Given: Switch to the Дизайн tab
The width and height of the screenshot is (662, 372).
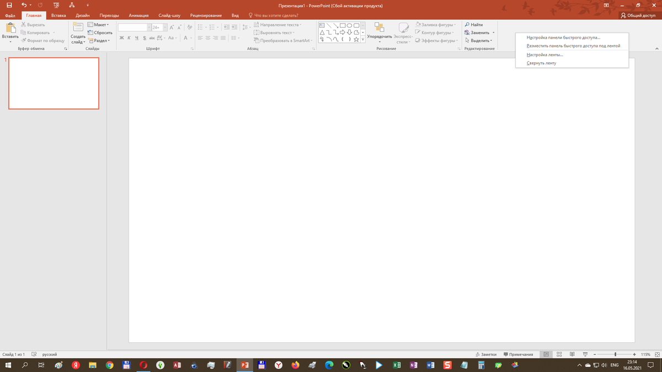Looking at the screenshot, I should pyautogui.click(x=83, y=15).
